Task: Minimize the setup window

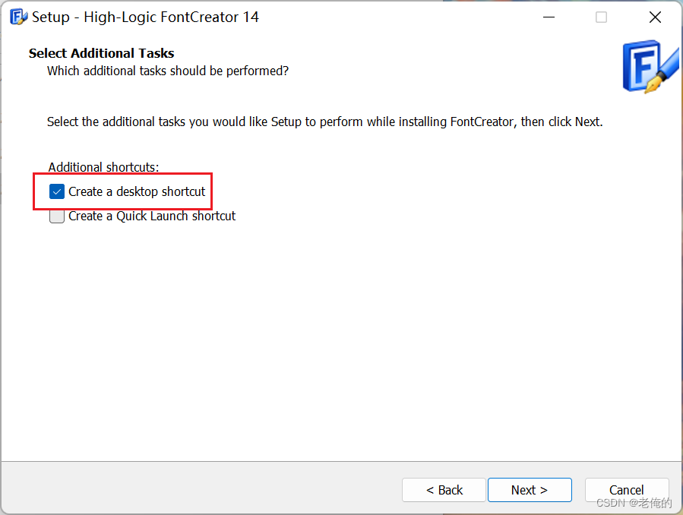Action: click(x=549, y=17)
